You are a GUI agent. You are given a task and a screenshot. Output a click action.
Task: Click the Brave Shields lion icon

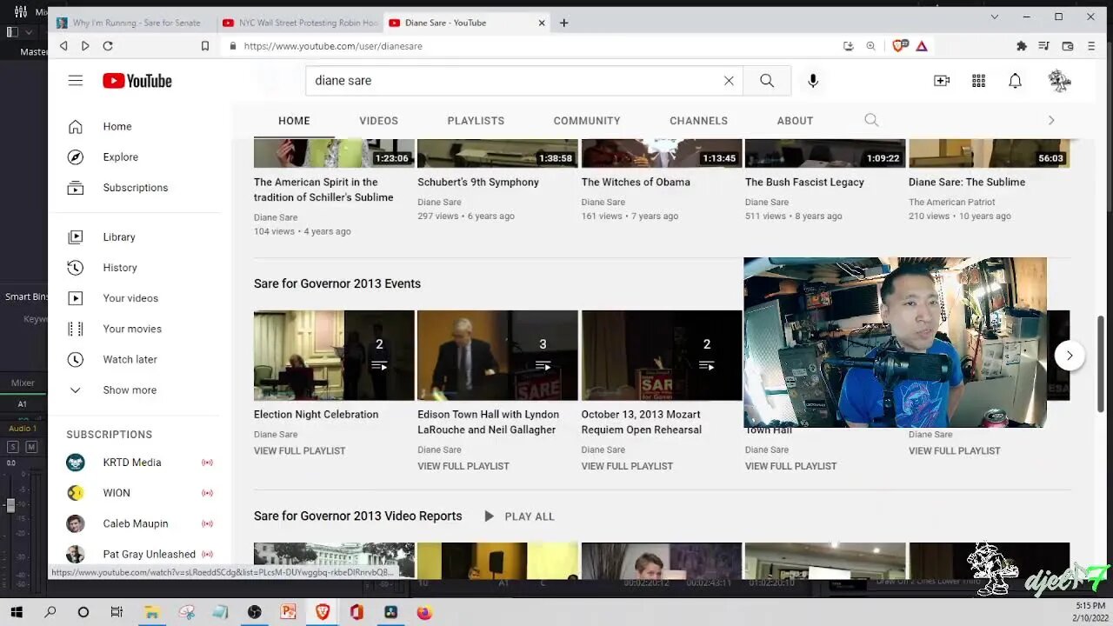[x=900, y=45]
